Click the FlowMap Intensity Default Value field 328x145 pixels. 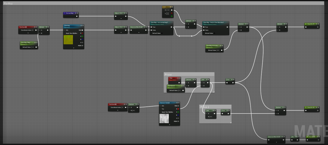[218, 50]
